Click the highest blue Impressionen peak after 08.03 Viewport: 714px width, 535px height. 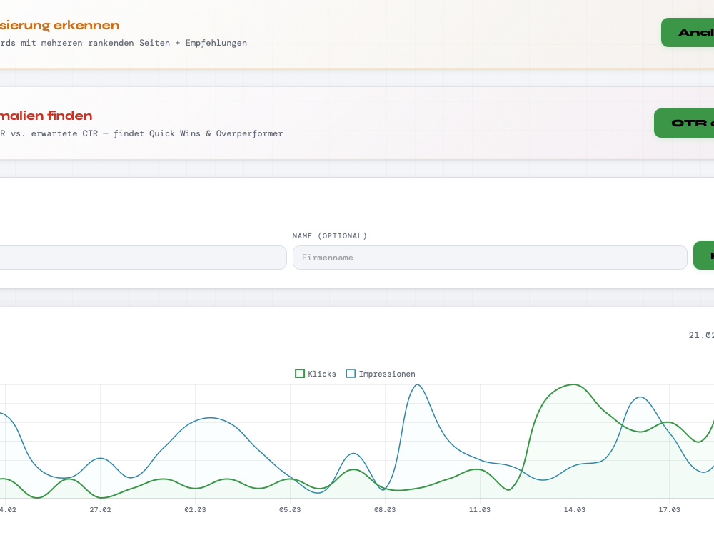[x=418, y=385]
